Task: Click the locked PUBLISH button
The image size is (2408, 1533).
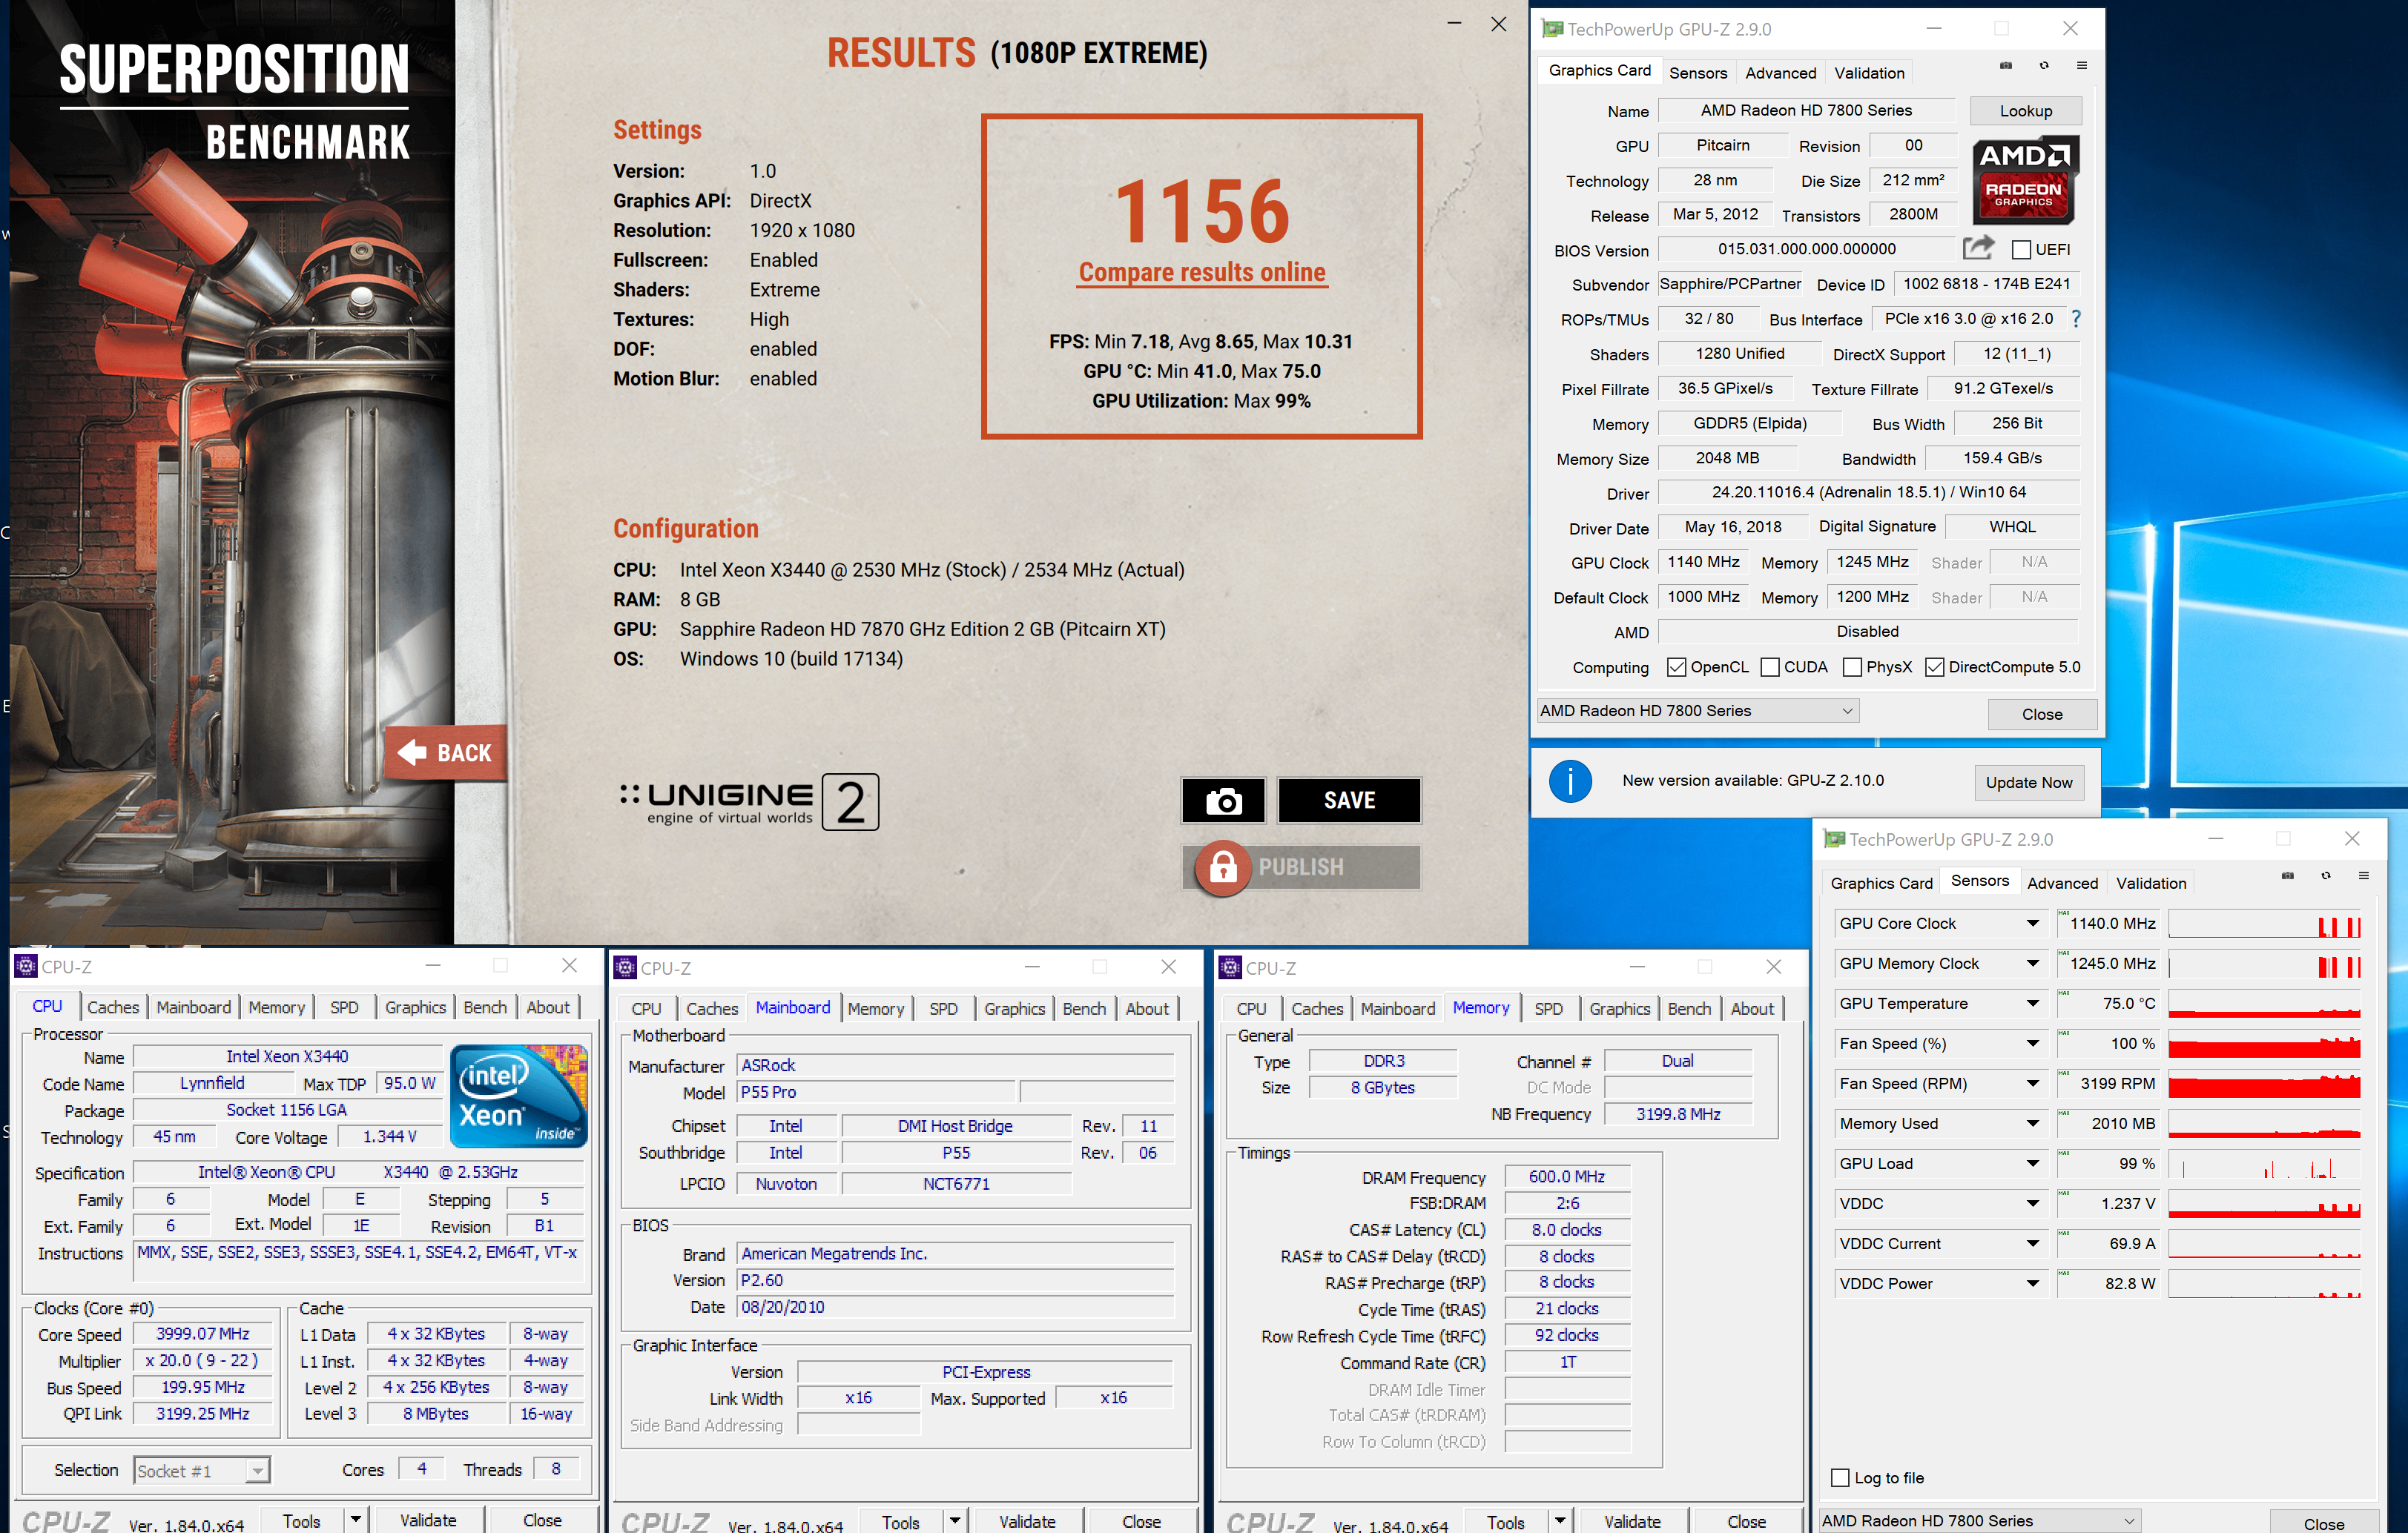Action: point(1300,867)
